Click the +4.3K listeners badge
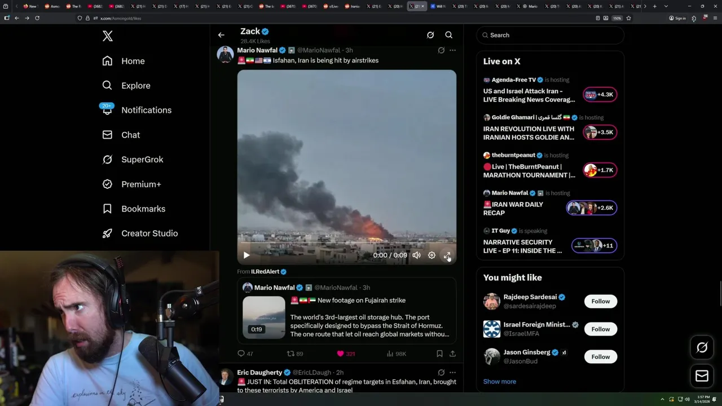Image resolution: width=722 pixels, height=406 pixels. 600,95
